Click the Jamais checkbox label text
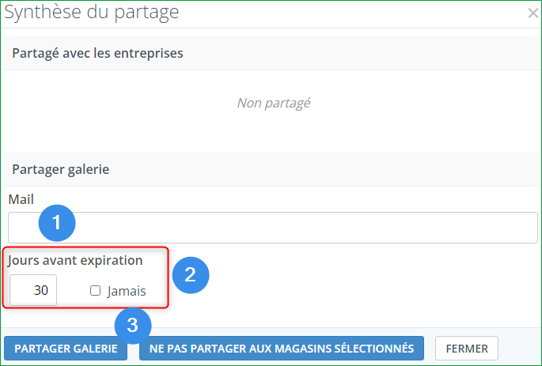Screen dimensions: 542x366 click(x=127, y=291)
